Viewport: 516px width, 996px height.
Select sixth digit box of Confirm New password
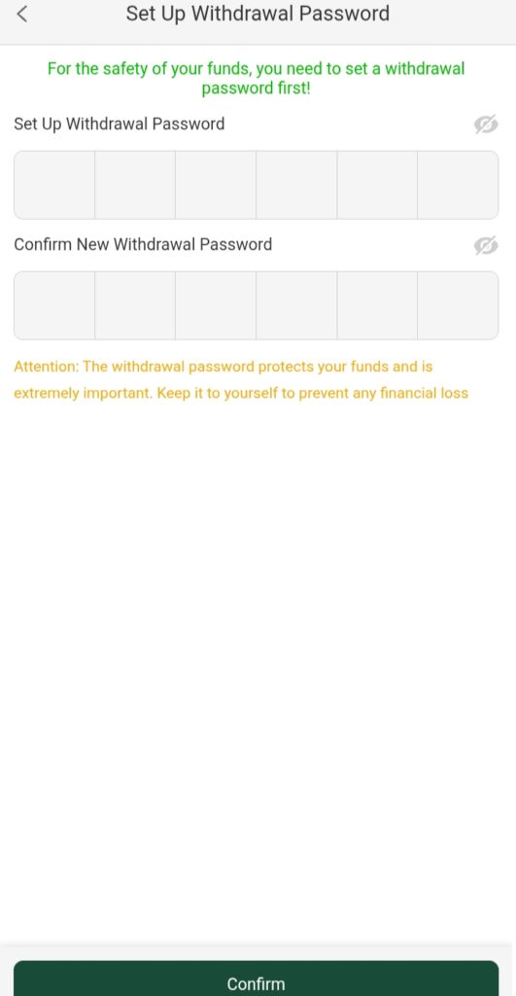[458, 305]
